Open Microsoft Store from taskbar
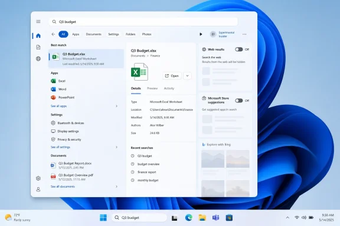The image size is (340, 226). coord(229,218)
